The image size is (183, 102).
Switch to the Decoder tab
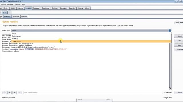coord(55,8)
